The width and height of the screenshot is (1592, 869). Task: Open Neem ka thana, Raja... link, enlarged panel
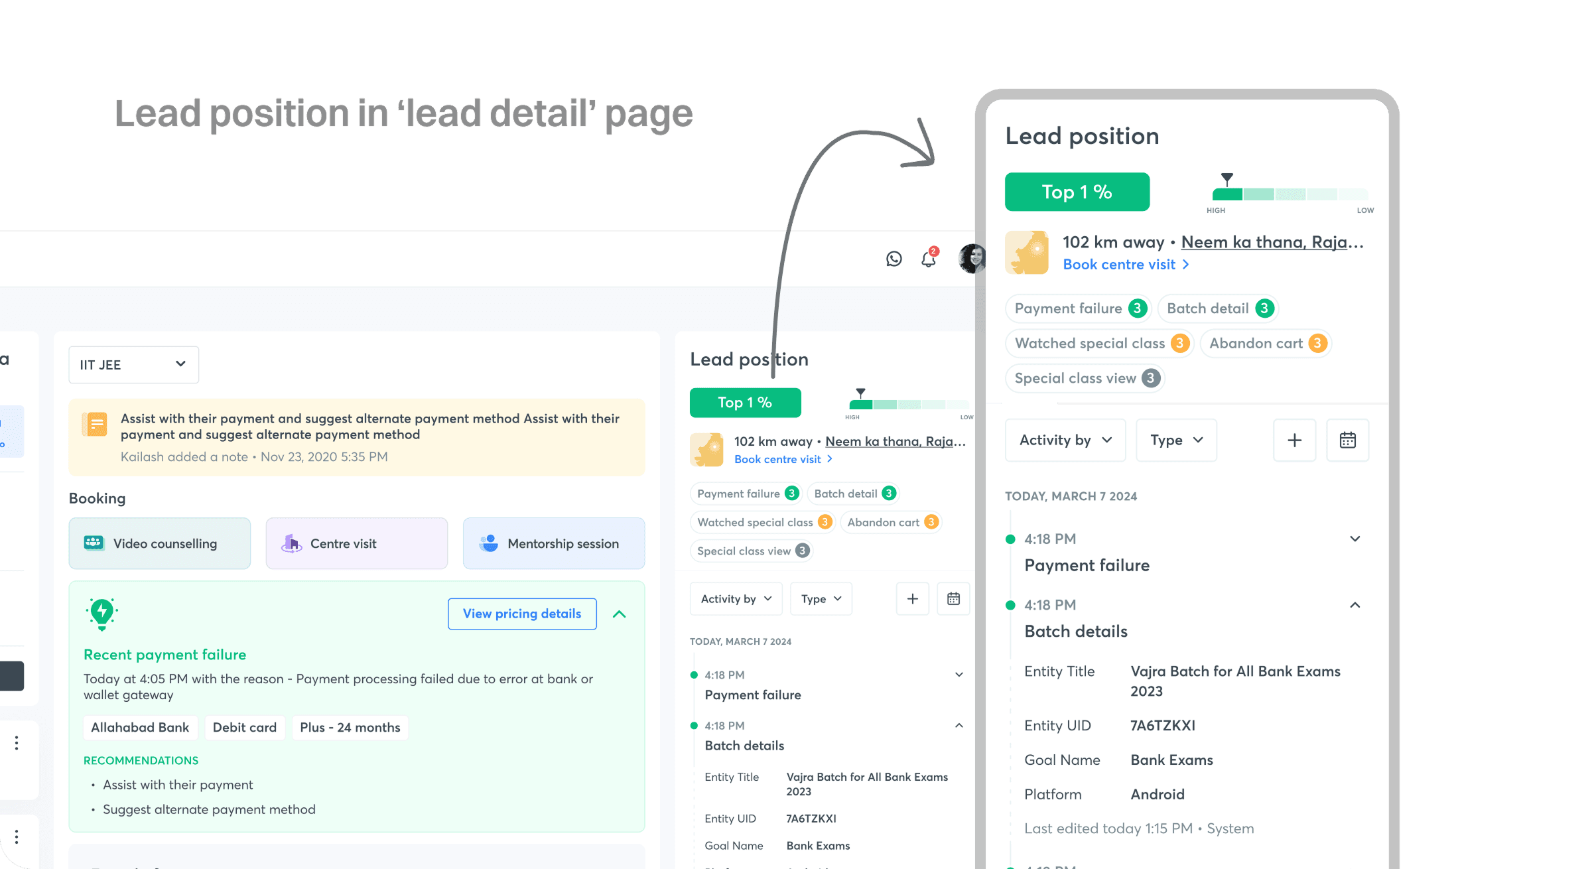click(x=1272, y=242)
